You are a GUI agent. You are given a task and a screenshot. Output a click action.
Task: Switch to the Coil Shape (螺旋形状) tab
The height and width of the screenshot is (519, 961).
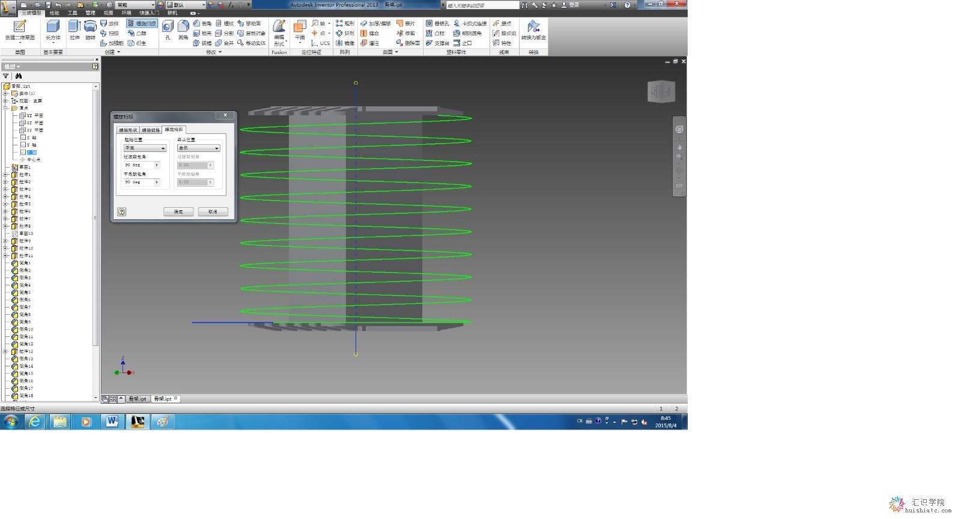point(128,130)
